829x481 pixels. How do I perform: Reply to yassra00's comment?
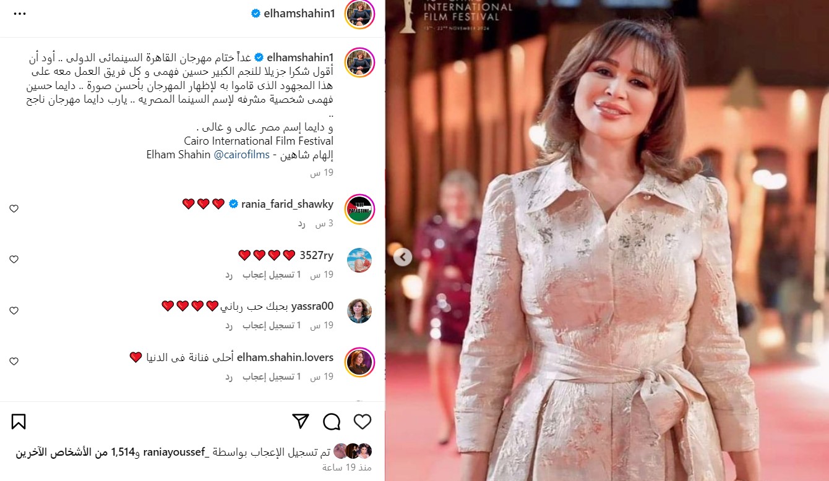228,325
